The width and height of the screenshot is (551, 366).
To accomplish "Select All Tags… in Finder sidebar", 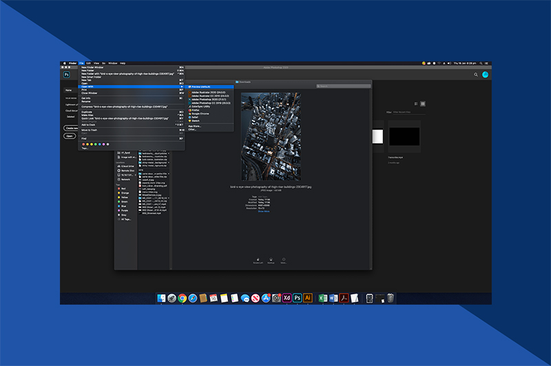I will coord(125,219).
